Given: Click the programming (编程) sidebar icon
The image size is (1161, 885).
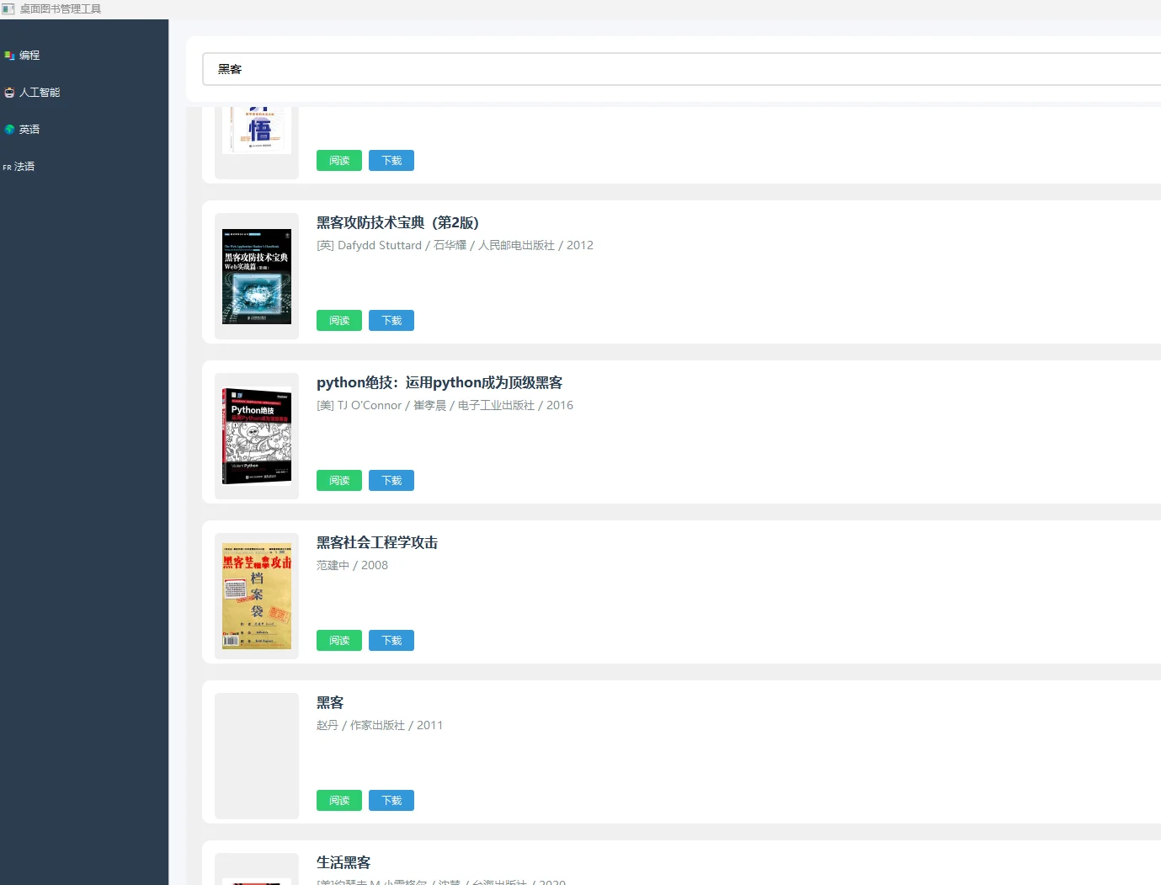Looking at the screenshot, I should coord(9,56).
